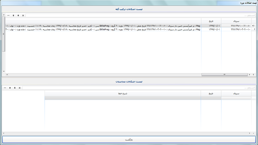
Task: Sort by the تاریخ column header in the top grid
Action: click(x=211, y=21)
